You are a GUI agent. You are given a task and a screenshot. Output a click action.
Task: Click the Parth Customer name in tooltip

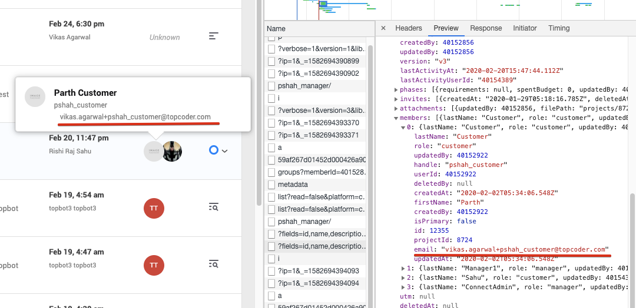(x=85, y=93)
